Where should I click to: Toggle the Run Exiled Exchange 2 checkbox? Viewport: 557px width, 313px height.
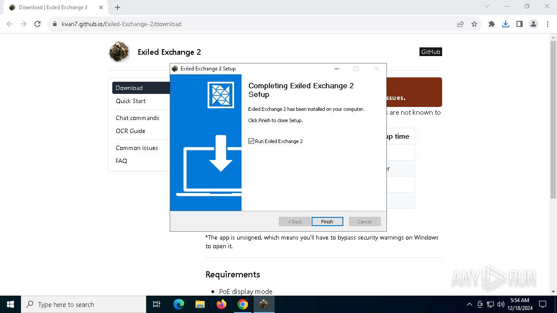[x=251, y=141]
